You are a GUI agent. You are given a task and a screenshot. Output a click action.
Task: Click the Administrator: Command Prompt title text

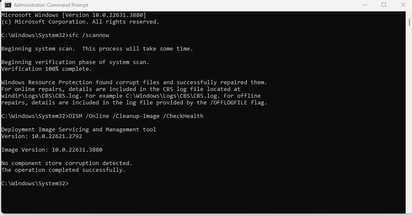coord(51,5)
